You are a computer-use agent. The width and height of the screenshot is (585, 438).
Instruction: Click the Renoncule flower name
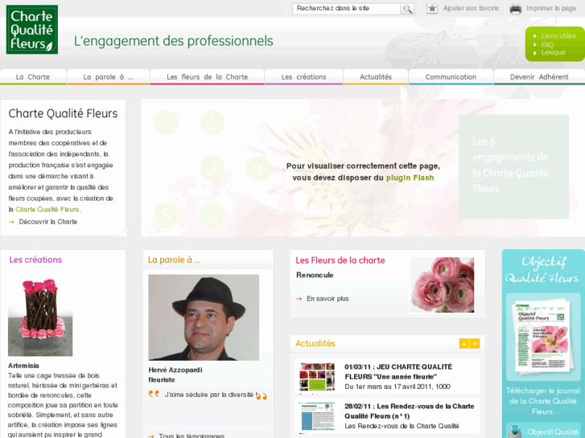[315, 275]
